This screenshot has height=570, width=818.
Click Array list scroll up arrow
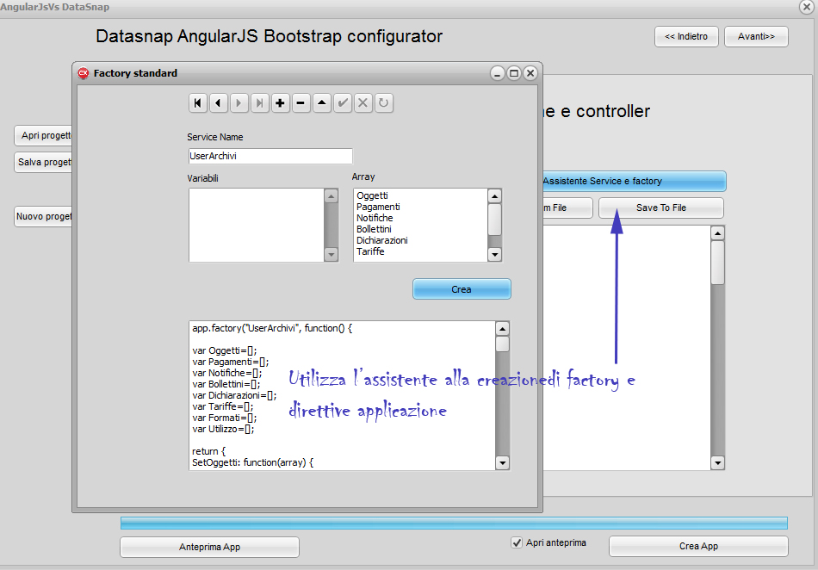click(x=494, y=195)
